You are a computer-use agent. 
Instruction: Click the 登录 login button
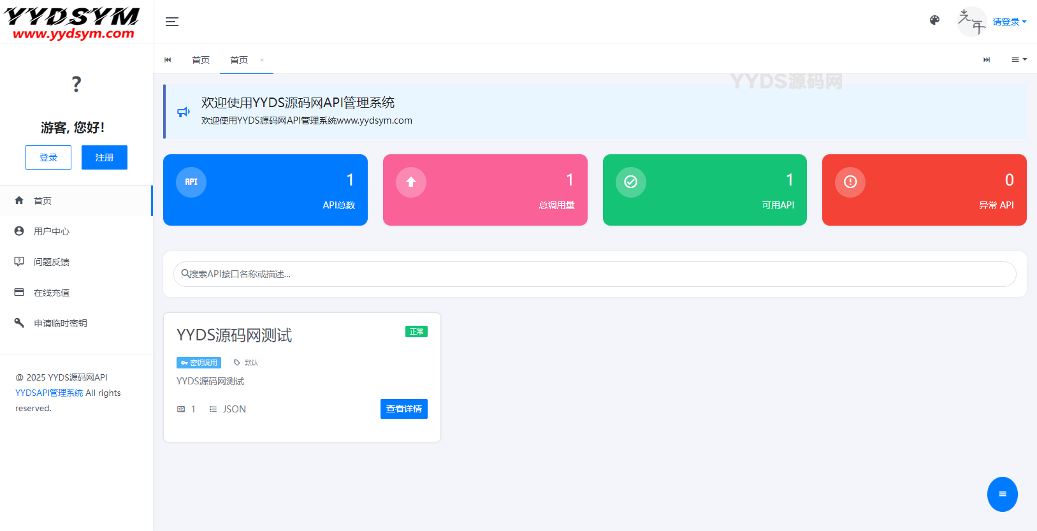pyautogui.click(x=48, y=157)
